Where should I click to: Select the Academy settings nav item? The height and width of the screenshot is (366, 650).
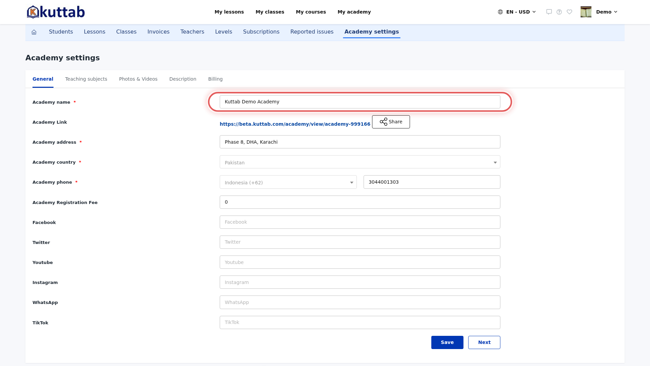[x=372, y=32]
